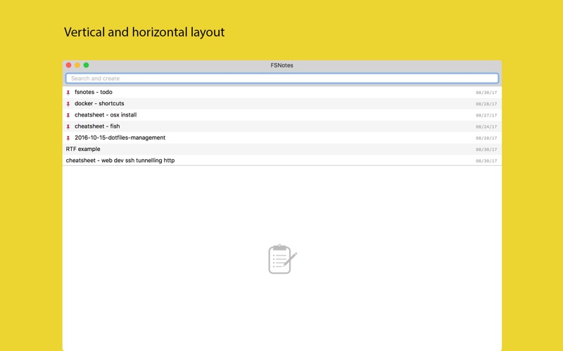Focus the Search and create field

click(x=282, y=79)
